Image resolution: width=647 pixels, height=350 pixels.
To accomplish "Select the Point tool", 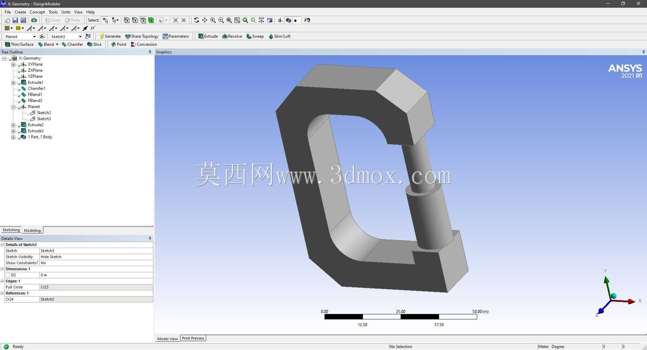I will (119, 44).
